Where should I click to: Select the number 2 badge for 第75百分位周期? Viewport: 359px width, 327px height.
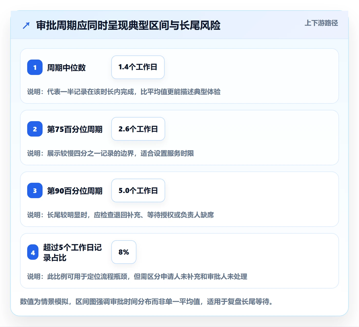point(35,129)
